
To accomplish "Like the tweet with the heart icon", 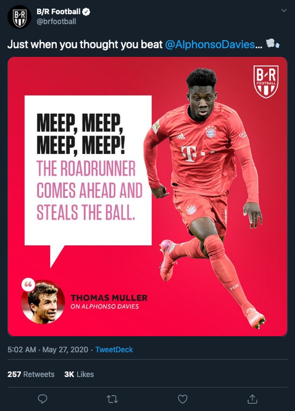I will click(183, 399).
